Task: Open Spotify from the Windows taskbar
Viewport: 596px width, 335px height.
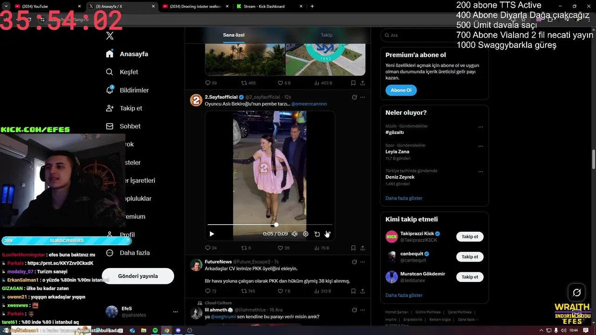Action: point(155,330)
